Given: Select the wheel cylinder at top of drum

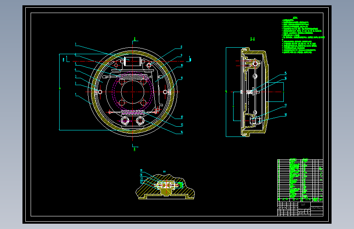Looking at the screenshot, I should [133, 62].
